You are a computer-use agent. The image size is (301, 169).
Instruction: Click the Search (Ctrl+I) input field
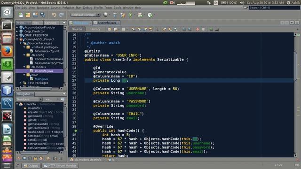[274, 8]
